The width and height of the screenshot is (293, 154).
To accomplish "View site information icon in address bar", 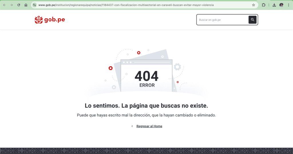I will point(35,5).
